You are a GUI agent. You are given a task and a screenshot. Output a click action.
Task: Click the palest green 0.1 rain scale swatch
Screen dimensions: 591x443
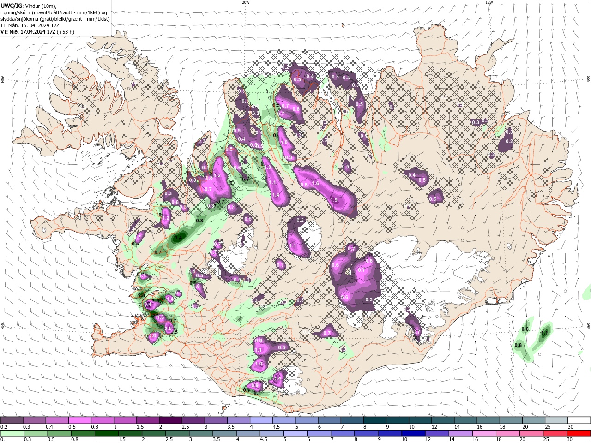pyautogui.click(x=12, y=433)
